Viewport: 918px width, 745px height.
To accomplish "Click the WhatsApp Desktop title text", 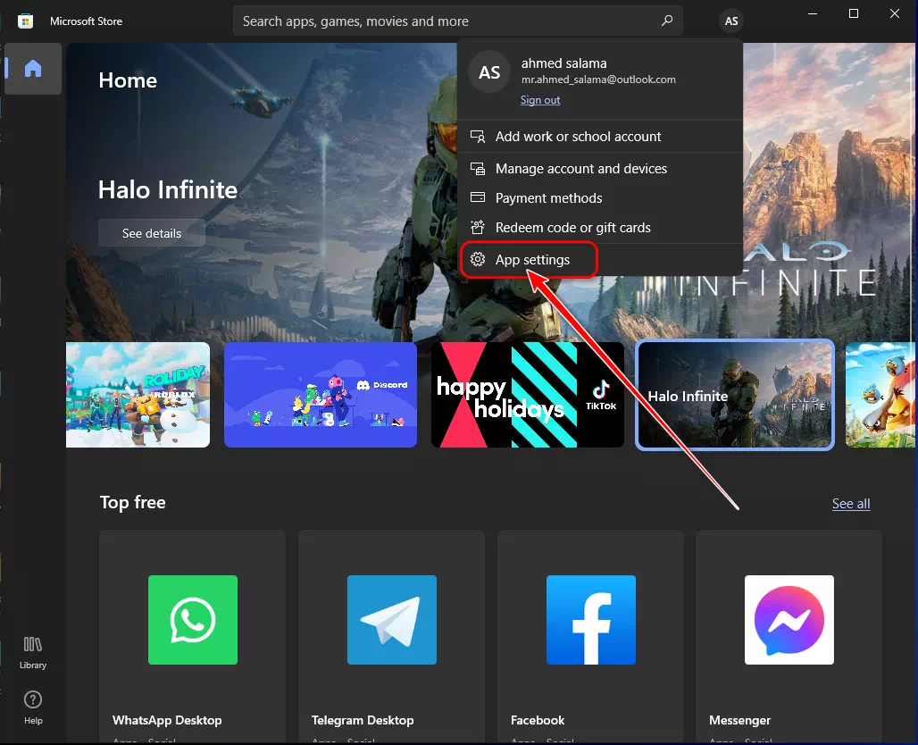I will pos(167,720).
